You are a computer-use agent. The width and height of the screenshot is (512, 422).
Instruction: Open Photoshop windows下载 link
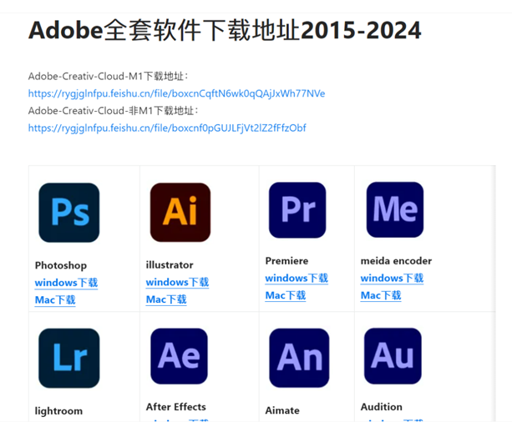(x=66, y=283)
